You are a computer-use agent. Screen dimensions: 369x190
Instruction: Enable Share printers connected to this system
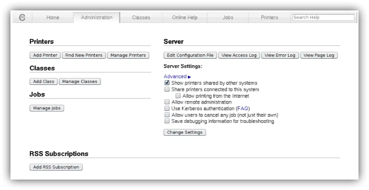click(167, 89)
